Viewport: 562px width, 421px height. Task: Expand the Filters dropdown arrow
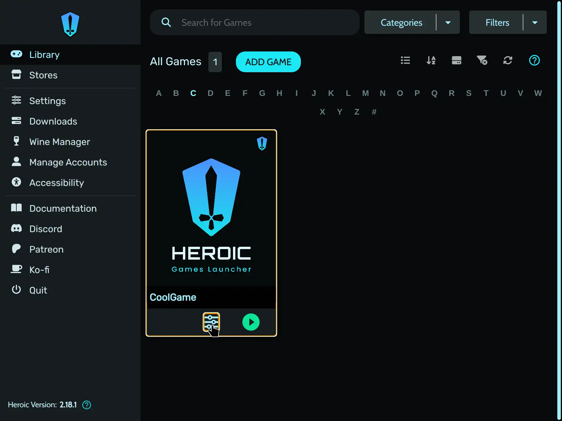[x=535, y=22]
